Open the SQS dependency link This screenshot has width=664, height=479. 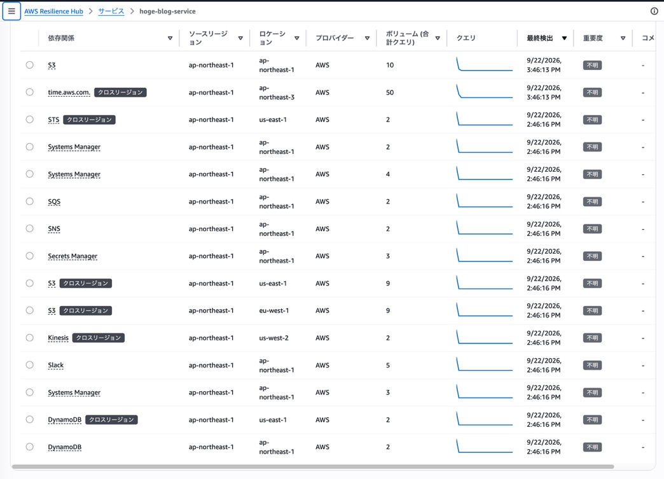pyautogui.click(x=54, y=202)
